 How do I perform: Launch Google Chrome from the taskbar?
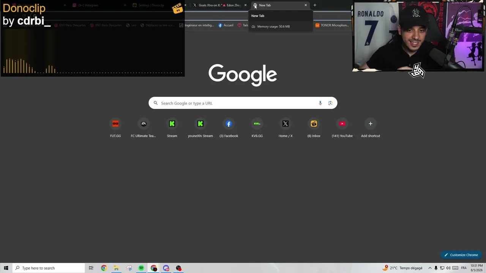[104, 268]
